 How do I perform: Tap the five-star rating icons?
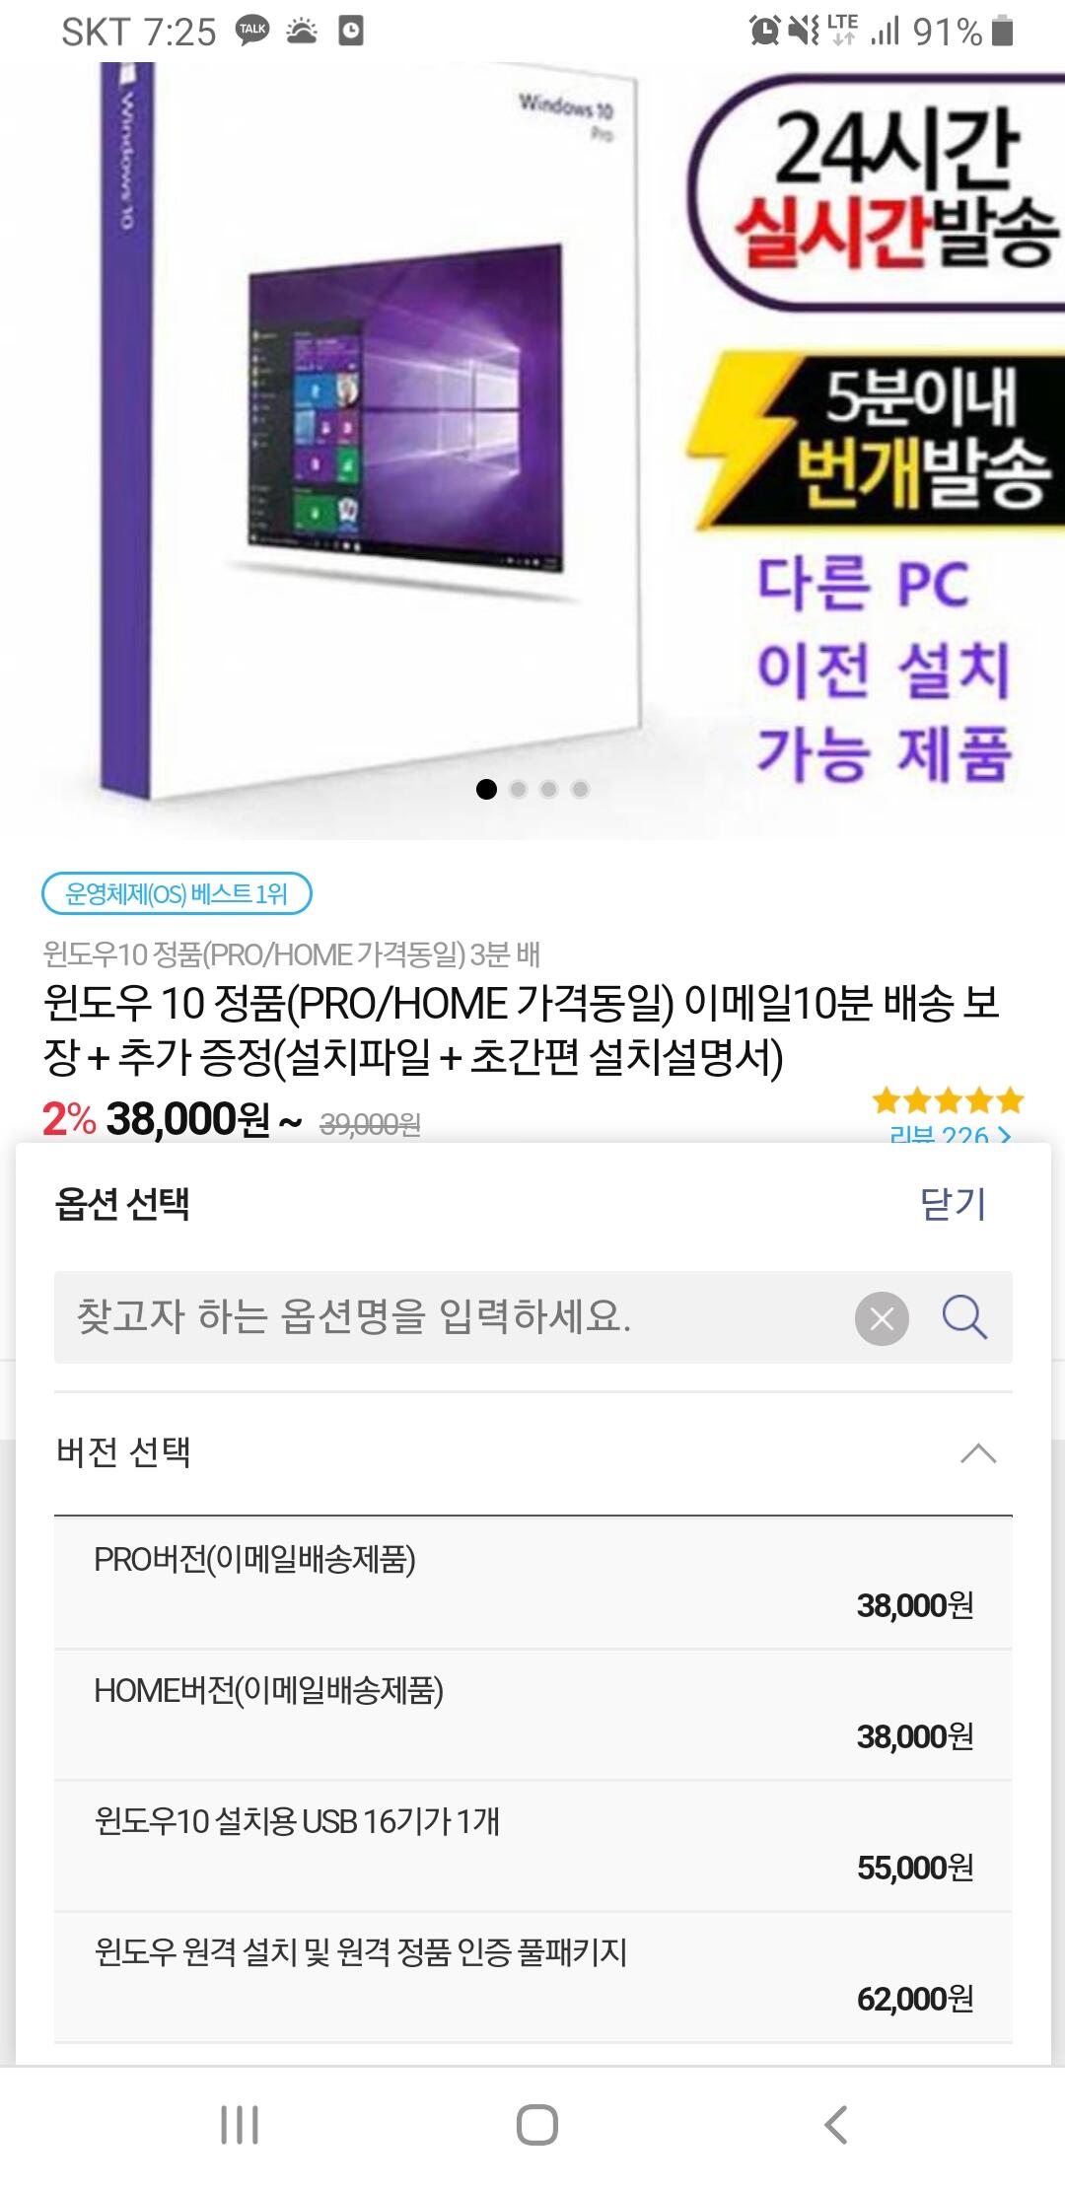(x=949, y=1099)
